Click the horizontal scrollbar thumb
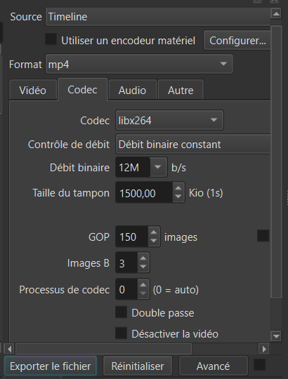 103,349
